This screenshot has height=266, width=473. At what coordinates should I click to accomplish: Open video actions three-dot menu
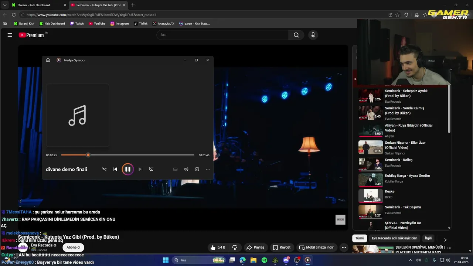(x=344, y=248)
